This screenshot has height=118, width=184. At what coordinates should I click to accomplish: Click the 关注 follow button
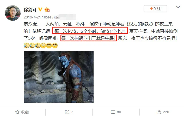[155, 9]
